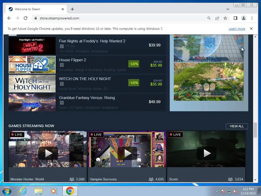Show hidden system tray icons
The image size is (261, 196).
(217, 191)
